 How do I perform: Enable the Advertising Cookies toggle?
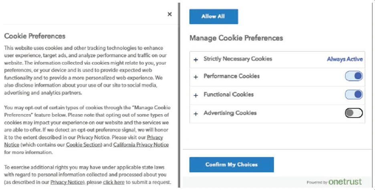point(354,113)
